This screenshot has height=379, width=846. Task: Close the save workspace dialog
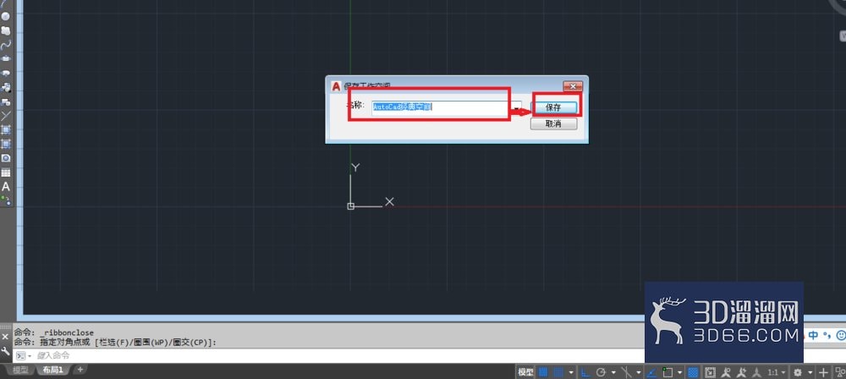point(573,85)
